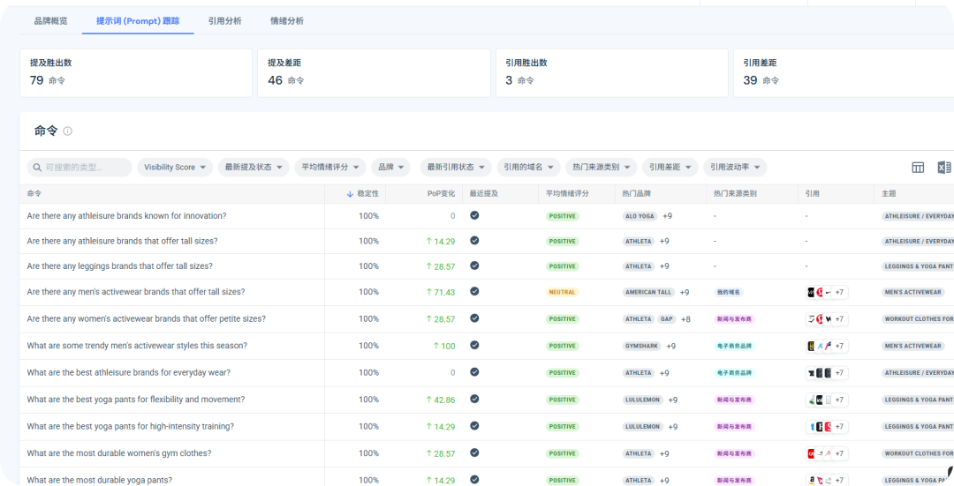This screenshot has width=954, height=486.
Task: Click citation icons in petite sizes row
Action: tap(827, 319)
